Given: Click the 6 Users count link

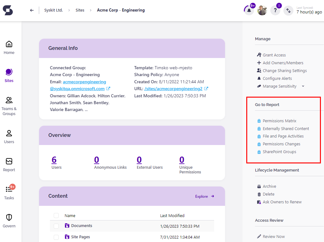Looking at the screenshot, I should pyautogui.click(x=54, y=160).
